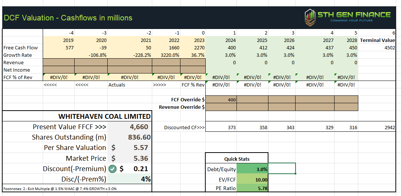
Task: Click the discounted cash flow value 373
Action: point(221,127)
